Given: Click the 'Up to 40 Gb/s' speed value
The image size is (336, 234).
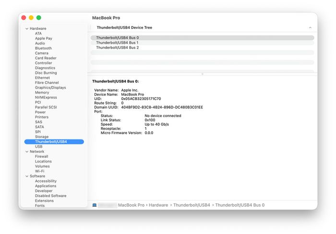Looking at the screenshot, I should (156, 124).
